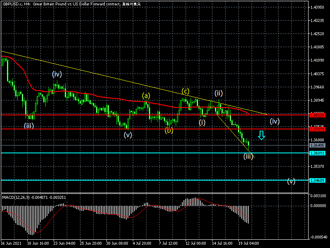Click the red 1.38139 price tag
330x248 pixels.
coord(317,115)
